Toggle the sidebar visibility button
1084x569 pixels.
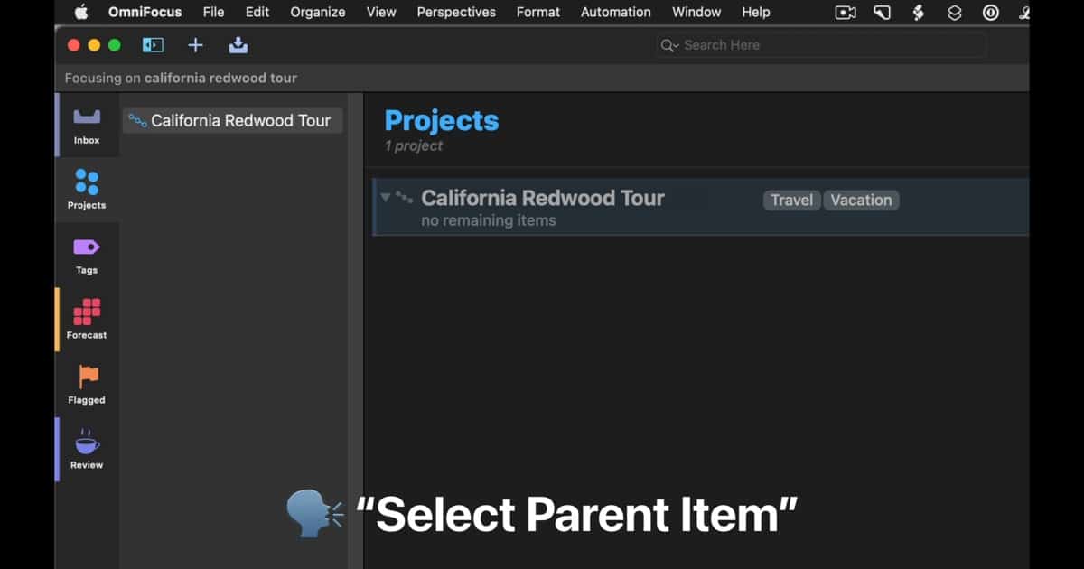pos(153,45)
